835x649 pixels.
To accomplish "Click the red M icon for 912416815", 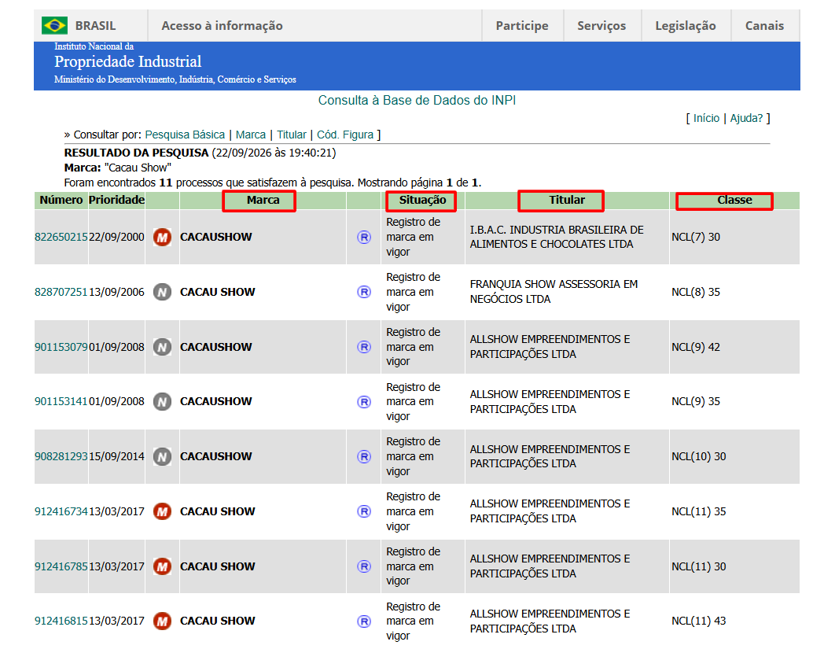I will [x=163, y=621].
